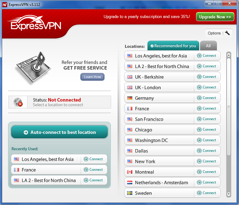Open the Options settings
Image resolution: width=239 pixels, height=205 pixels.
click(x=218, y=33)
